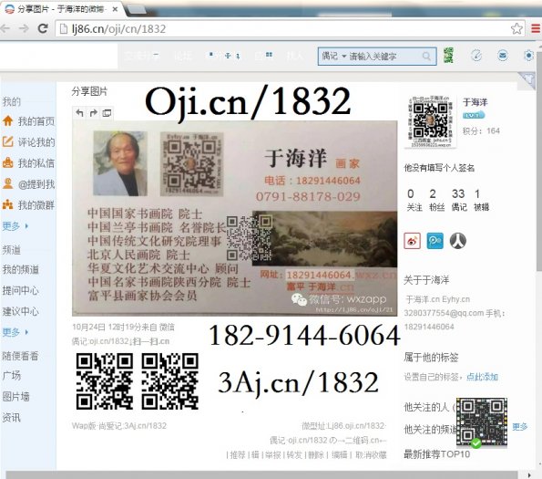Open 我的频道 in sidebar
This screenshot has height=479, width=542.
point(21,269)
